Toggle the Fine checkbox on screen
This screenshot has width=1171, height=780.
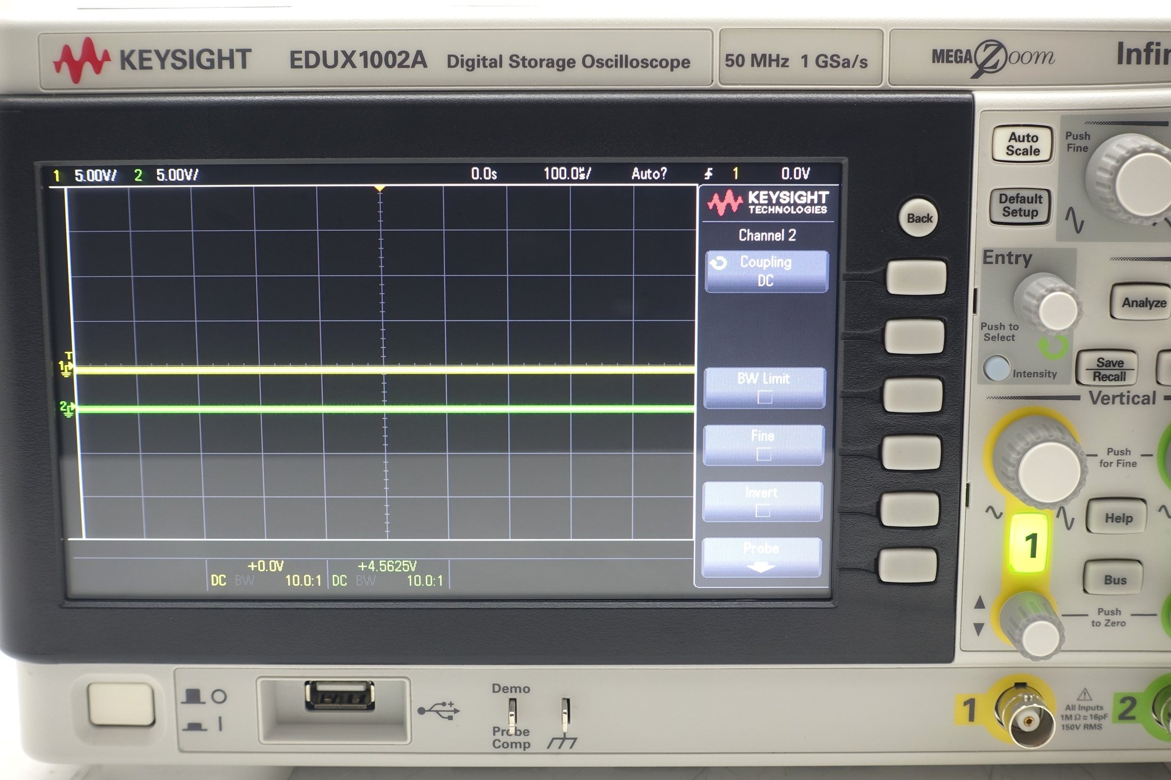click(x=763, y=454)
